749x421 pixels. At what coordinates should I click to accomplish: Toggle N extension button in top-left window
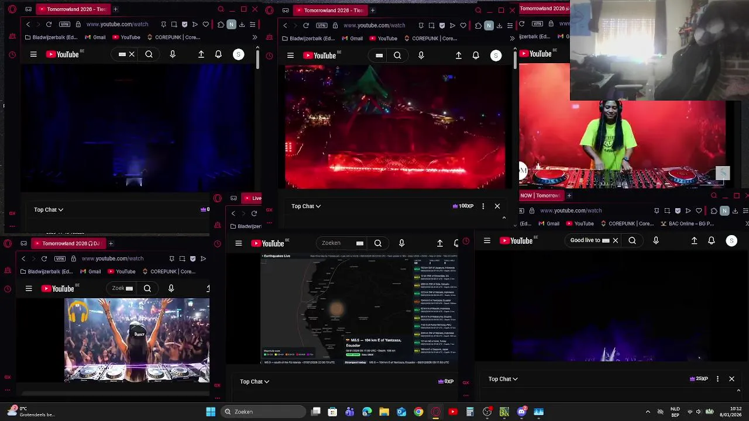[232, 25]
